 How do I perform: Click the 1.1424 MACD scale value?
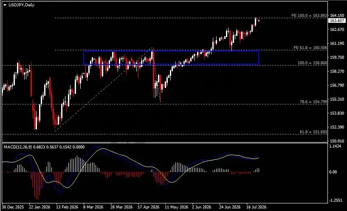335,146
